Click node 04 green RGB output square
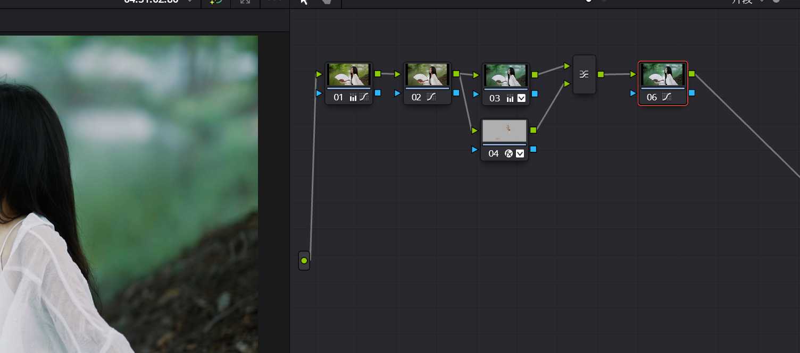 click(534, 130)
